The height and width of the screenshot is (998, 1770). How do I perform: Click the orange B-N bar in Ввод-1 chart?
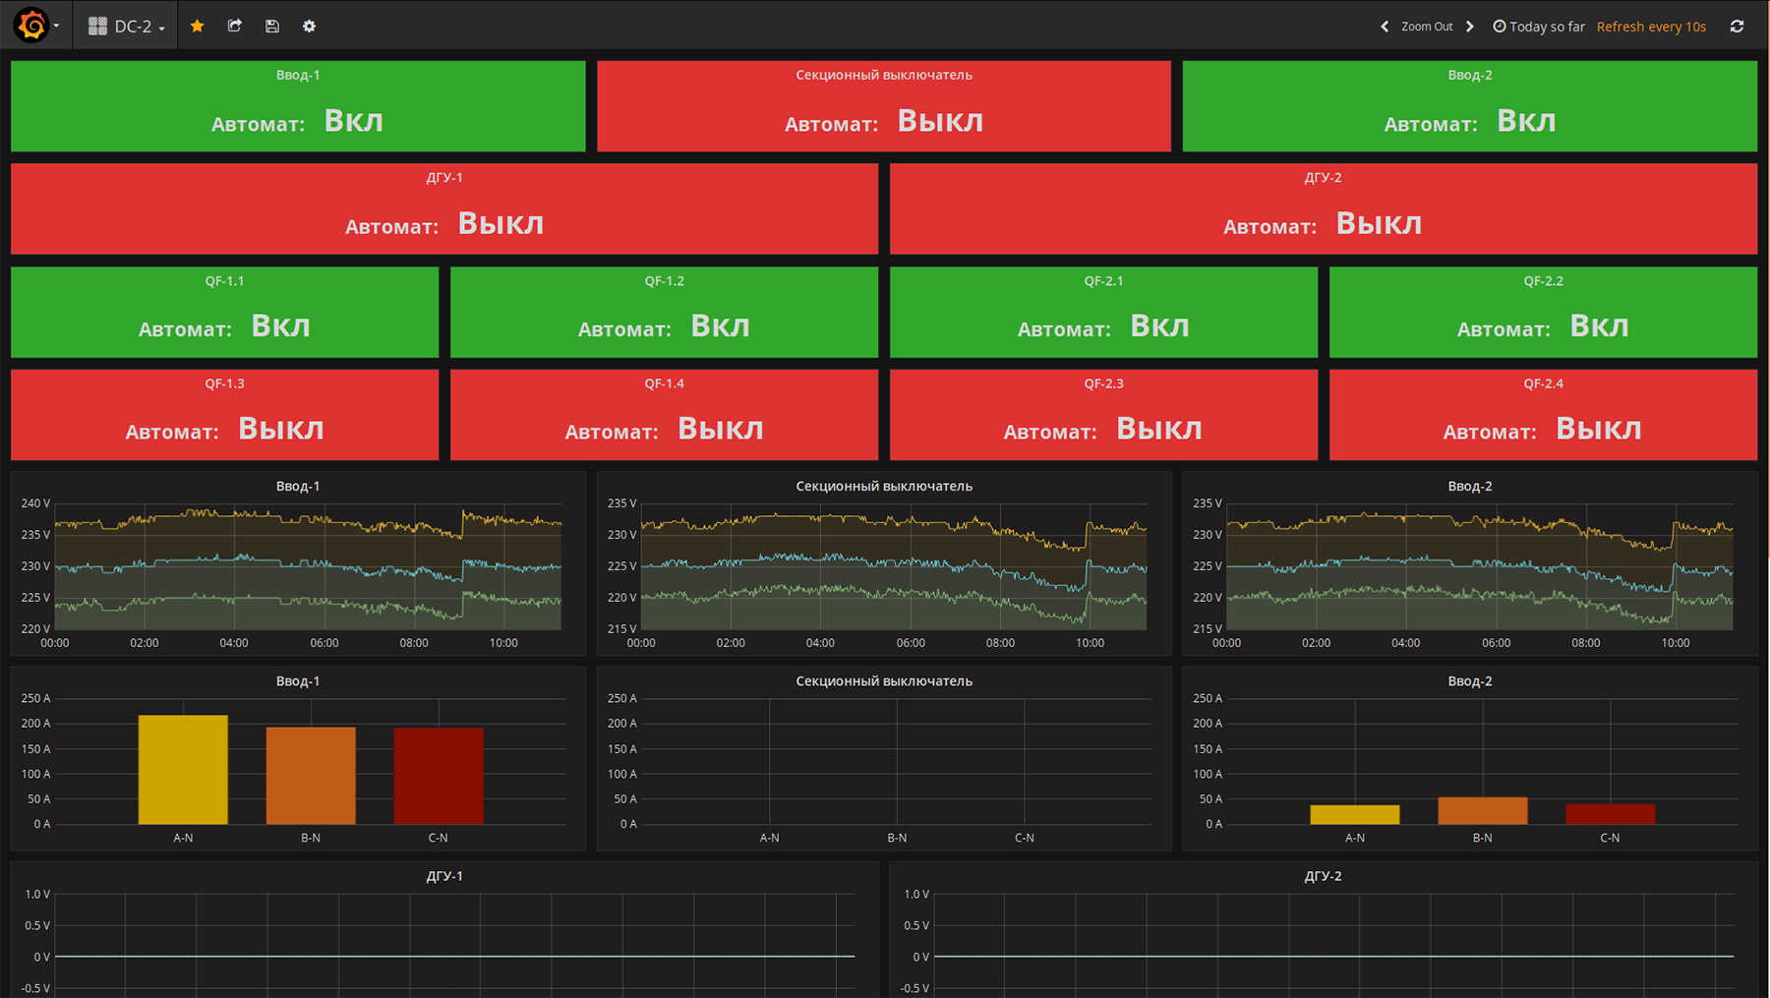(x=311, y=776)
